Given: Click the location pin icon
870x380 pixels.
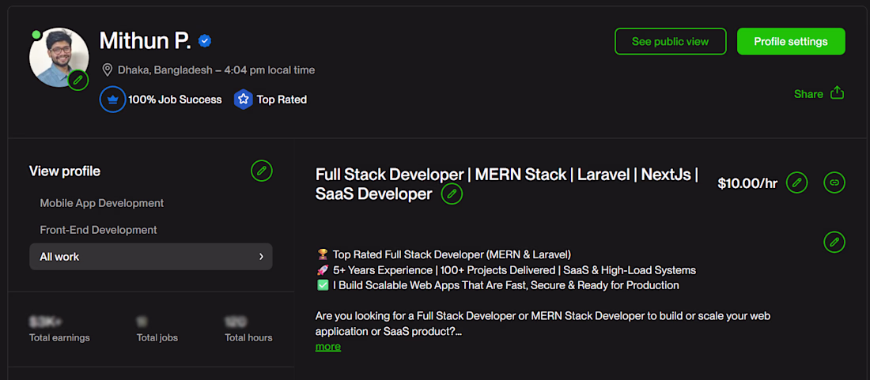Looking at the screenshot, I should pyautogui.click(x=108, y=70).
